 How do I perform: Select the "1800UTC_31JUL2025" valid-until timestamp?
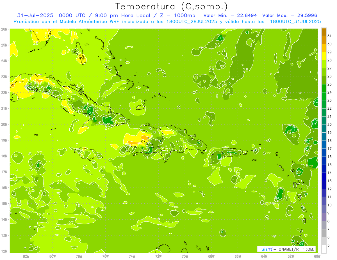tap(295, 22)
